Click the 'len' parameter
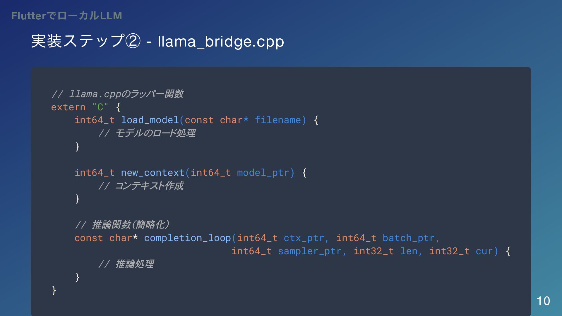This screenshot has width=562, height=316. click(x=409, y=251)
